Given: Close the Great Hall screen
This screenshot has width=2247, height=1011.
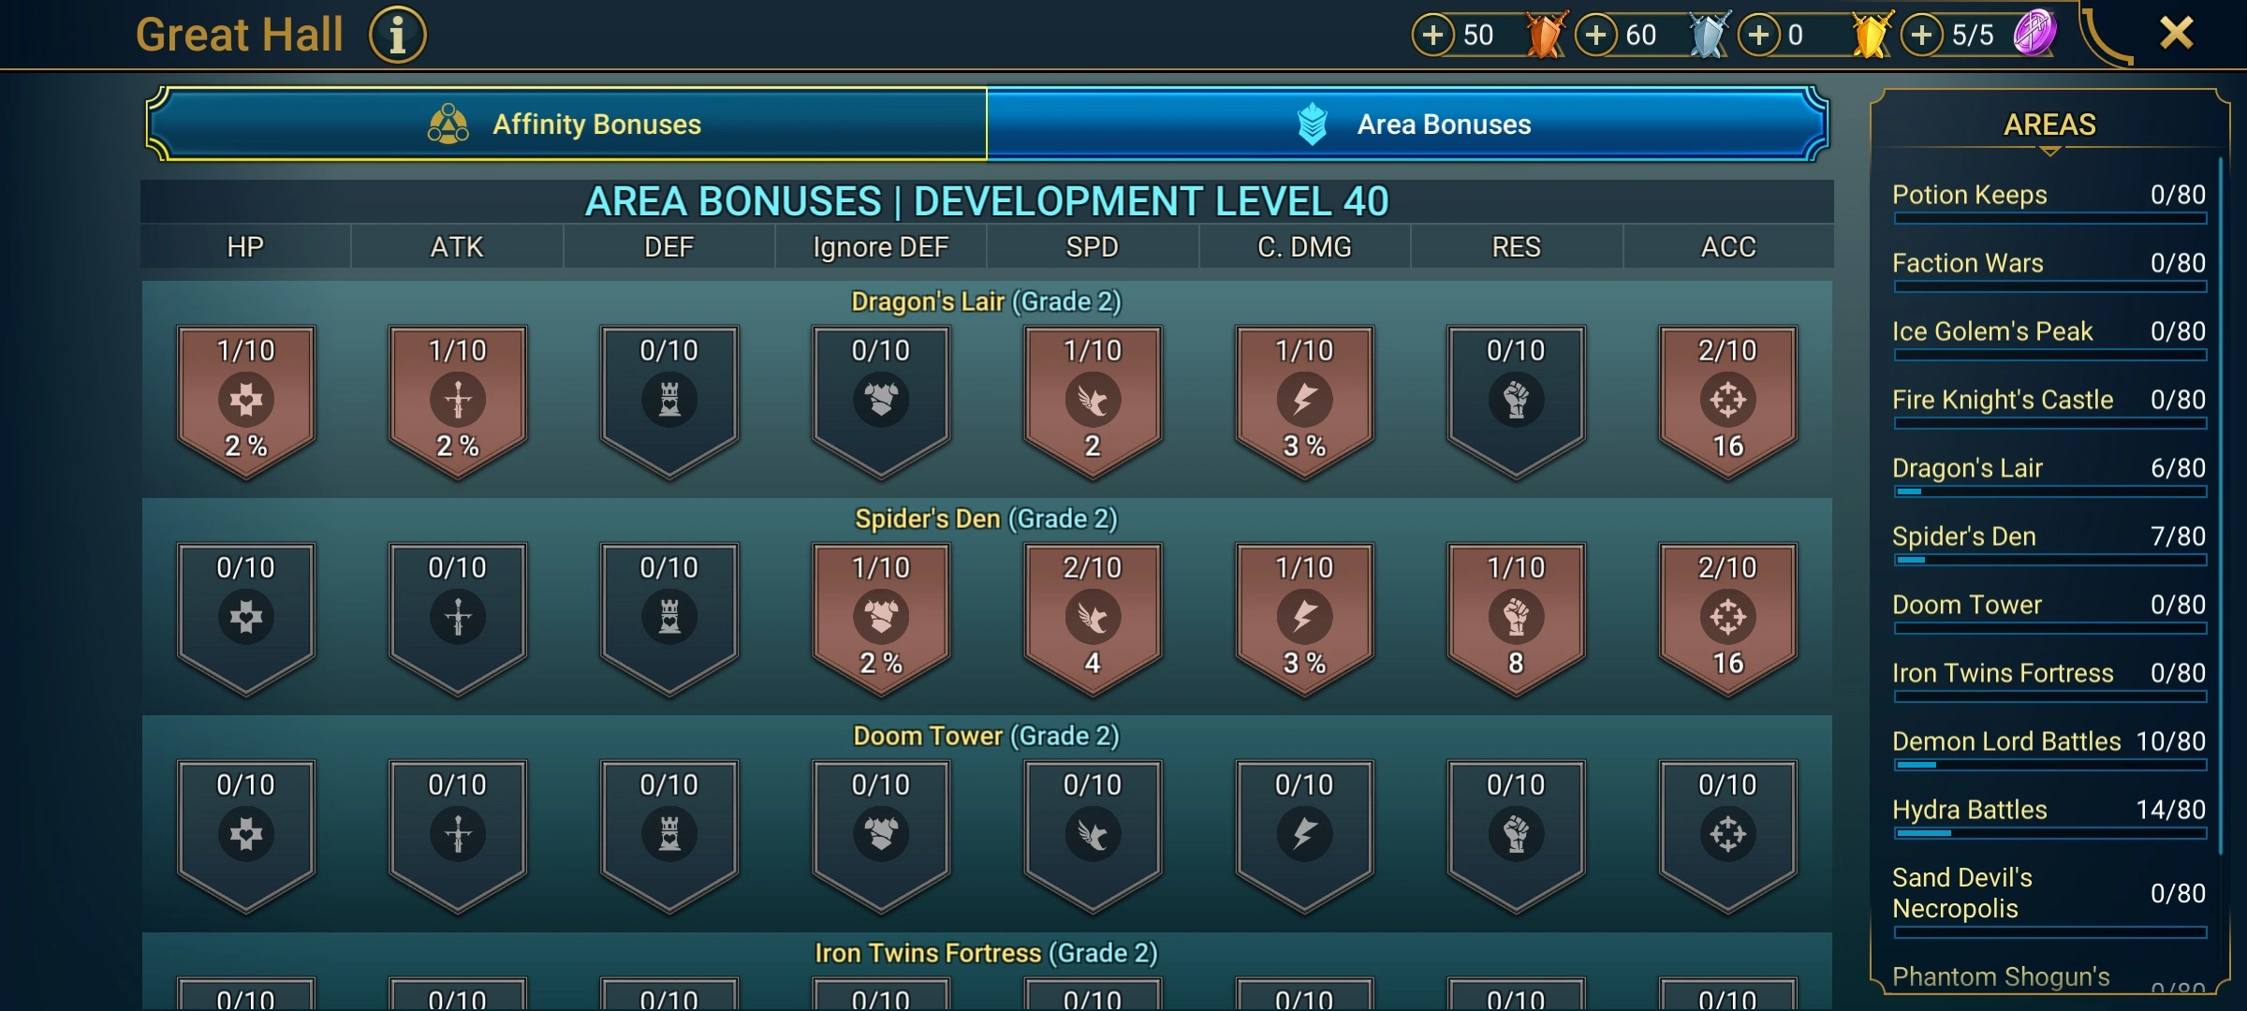Looking at the screenshot, I should click(2176, 34).
